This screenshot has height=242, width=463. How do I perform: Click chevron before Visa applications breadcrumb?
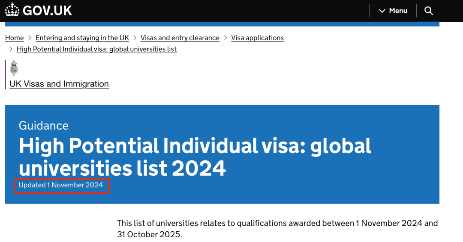[x=225, y=38]
